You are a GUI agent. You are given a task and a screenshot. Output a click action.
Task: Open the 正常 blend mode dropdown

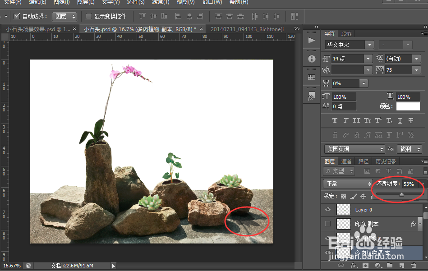click(347, 184)
